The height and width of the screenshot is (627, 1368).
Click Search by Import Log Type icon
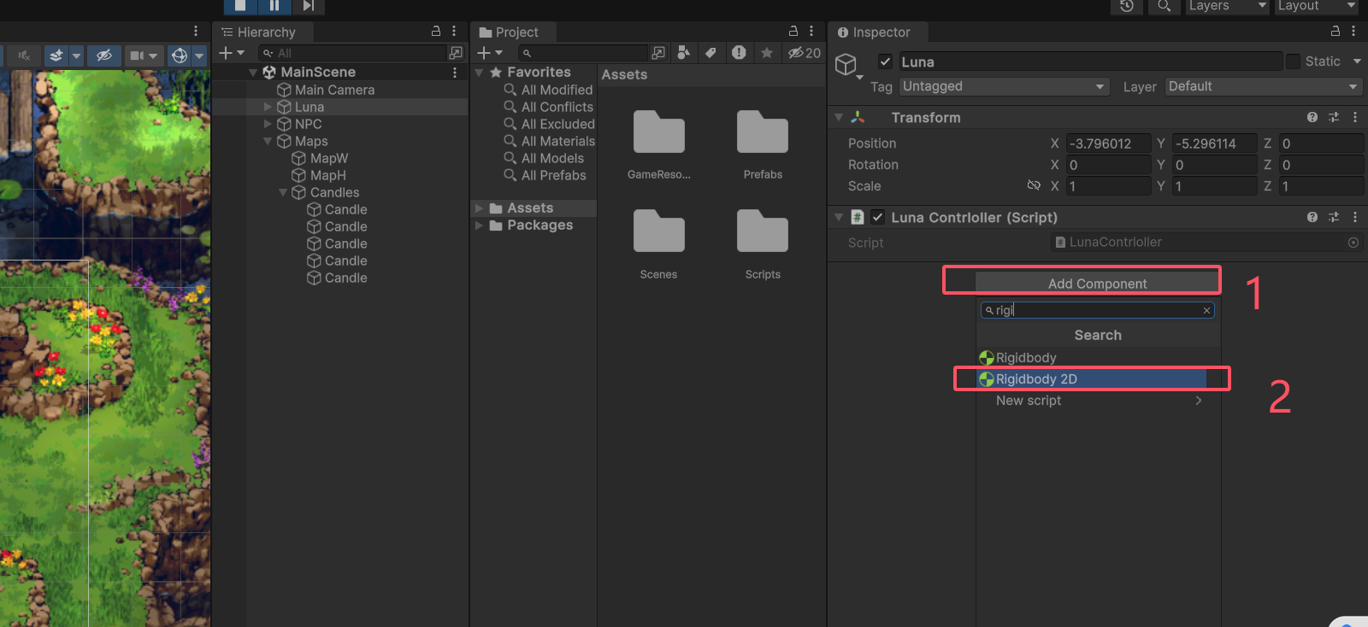pos(739,53)
